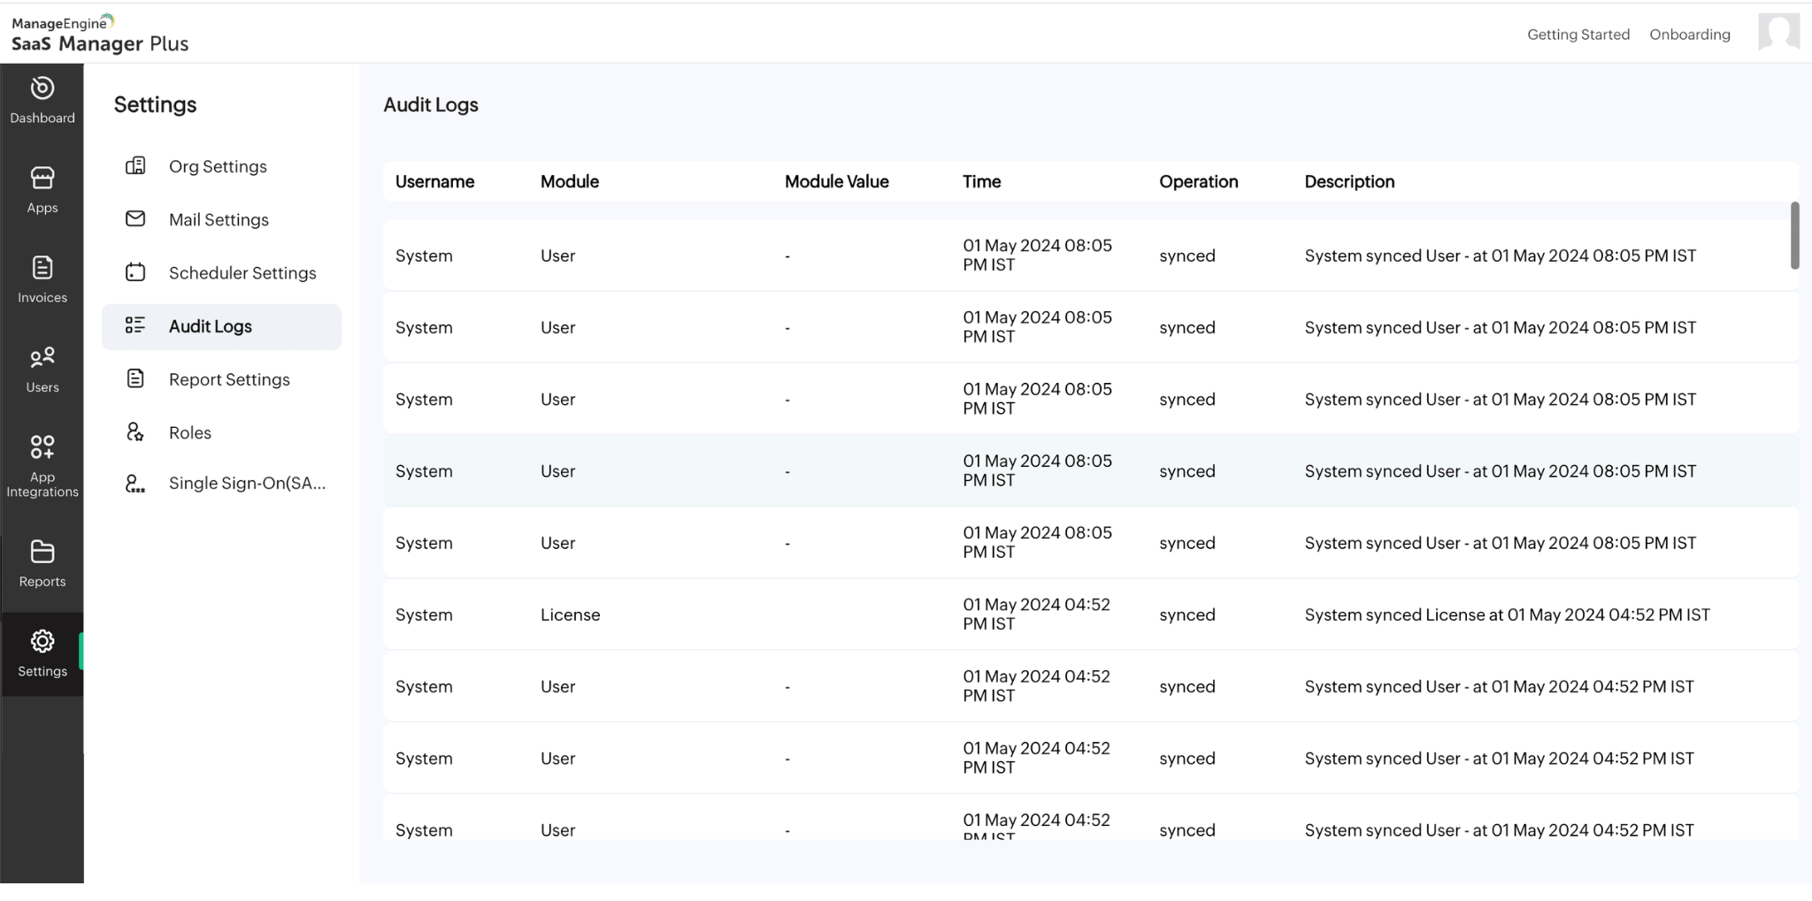Open the Onboarding page
Viewport: 1812px width, 901px height.
click(x=1688, y=34)
